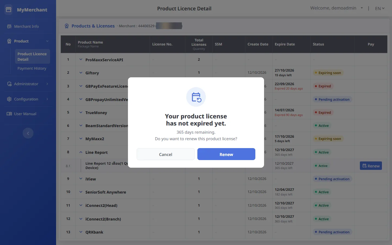
Task: Click the Products & Licenses heading
Action: tap(93, 26)
